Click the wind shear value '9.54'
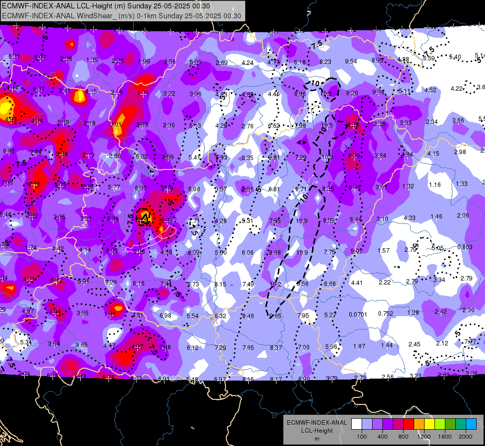This screenshot has height=446, width=485. click(x=351, y=61)
